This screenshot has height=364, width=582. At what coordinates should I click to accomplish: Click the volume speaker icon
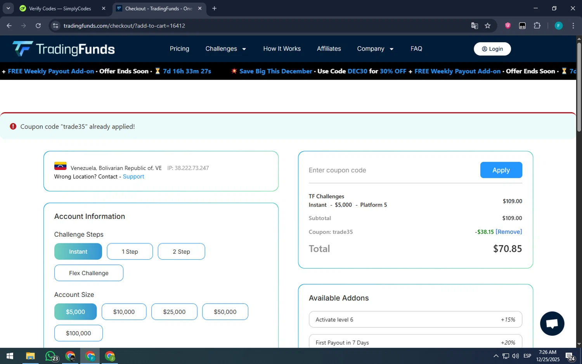click(x=515, y=356)
